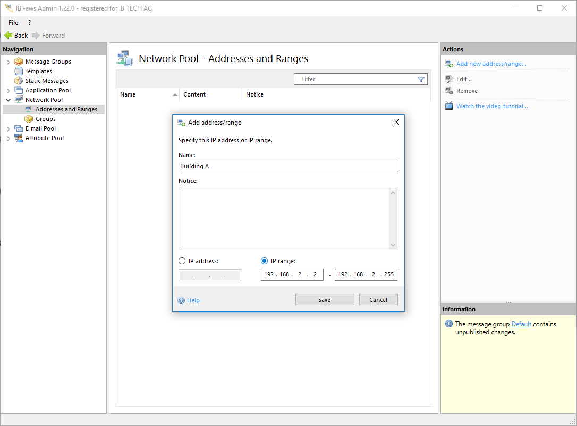
Task: Select the IP-address radio button
Action: click(x=182, y=261)
